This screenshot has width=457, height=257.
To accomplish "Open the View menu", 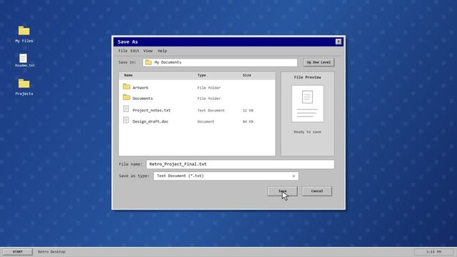I will tap(148, 51).
